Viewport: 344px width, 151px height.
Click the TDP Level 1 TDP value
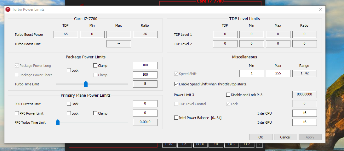point(225,34)
